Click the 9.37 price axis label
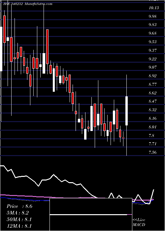The width and height of the screenshot is (165, 231). (152, 50)
